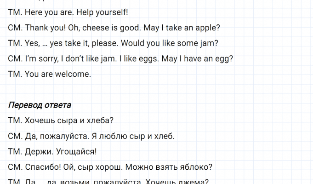
Task: Click the question "May I take an apple?"
Action: [182, 28]
